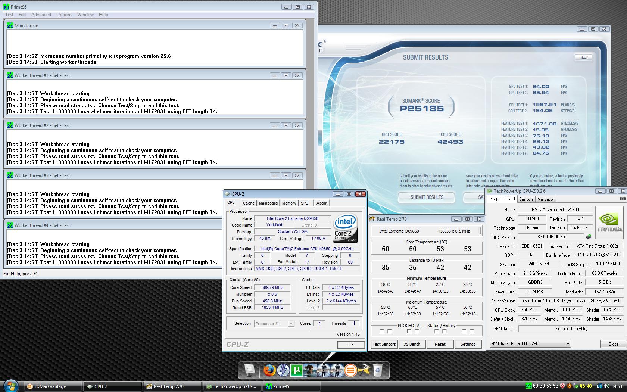Viewport: 627px width, 392px height.
Task: Click the CPU-Z title bar icon
Action: (x=227, y=194)
